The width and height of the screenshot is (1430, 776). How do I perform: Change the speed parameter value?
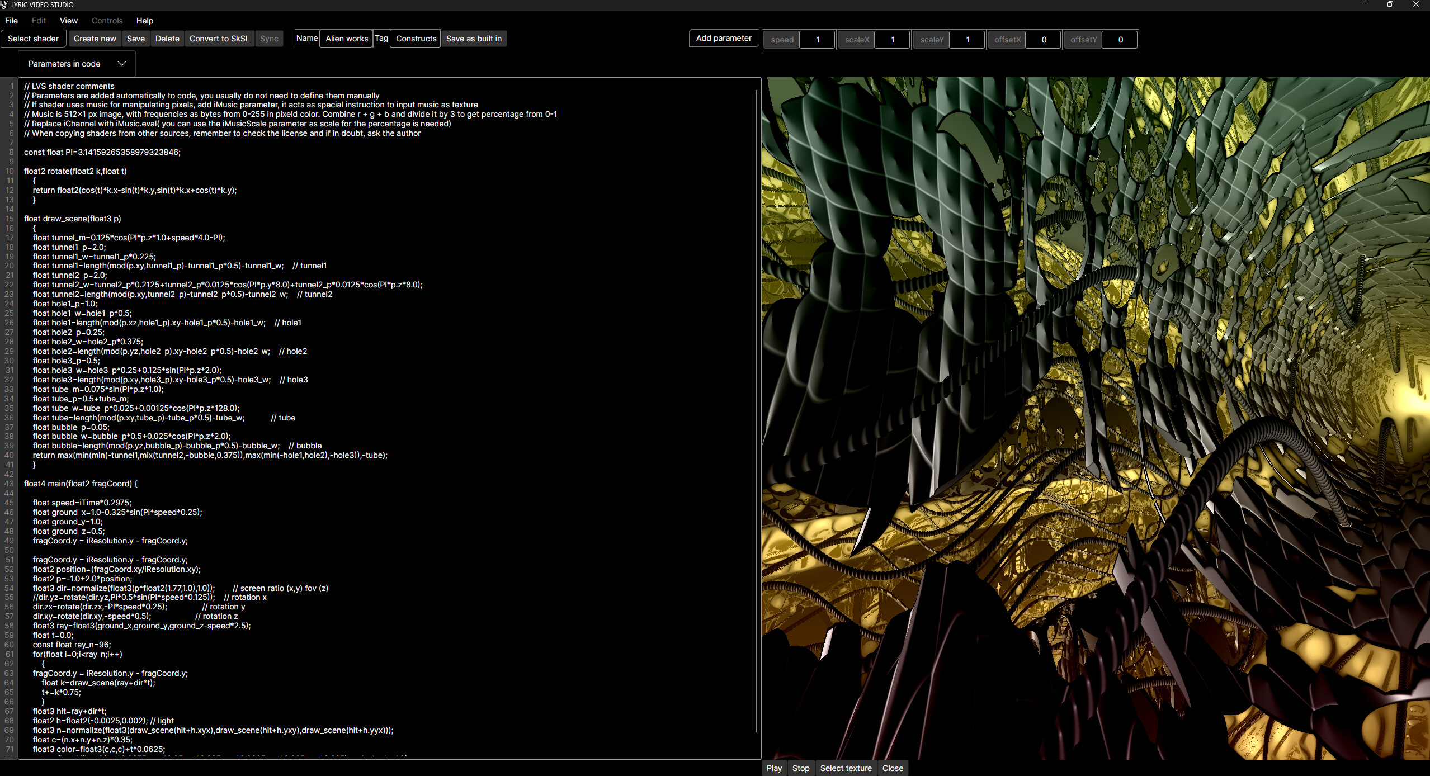point(817,39)
